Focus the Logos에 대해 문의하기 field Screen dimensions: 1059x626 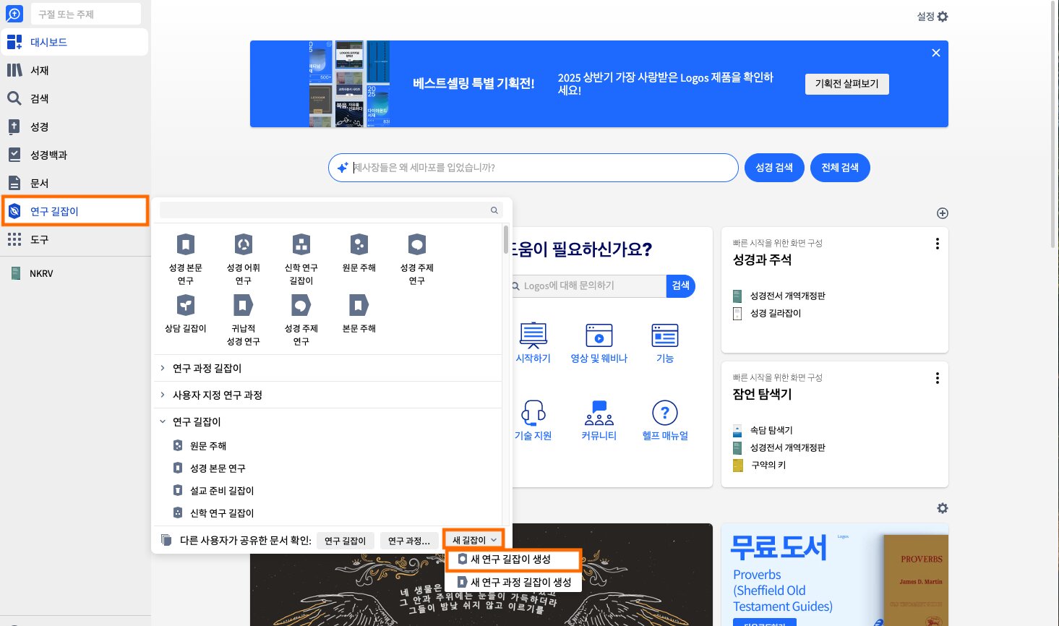tap(587, 286)
